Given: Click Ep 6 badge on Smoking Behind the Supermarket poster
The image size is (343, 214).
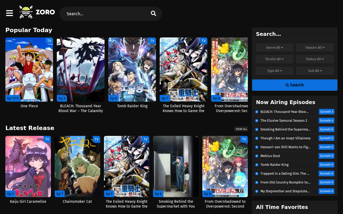Looking at the screenshot, I should point(158,194).
